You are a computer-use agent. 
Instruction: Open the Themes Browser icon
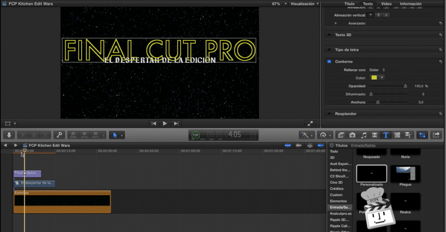pyautogui.click(x=408, y=135)
